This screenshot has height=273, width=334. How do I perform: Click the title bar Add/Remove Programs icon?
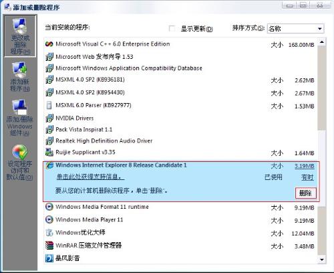[8, 7]
